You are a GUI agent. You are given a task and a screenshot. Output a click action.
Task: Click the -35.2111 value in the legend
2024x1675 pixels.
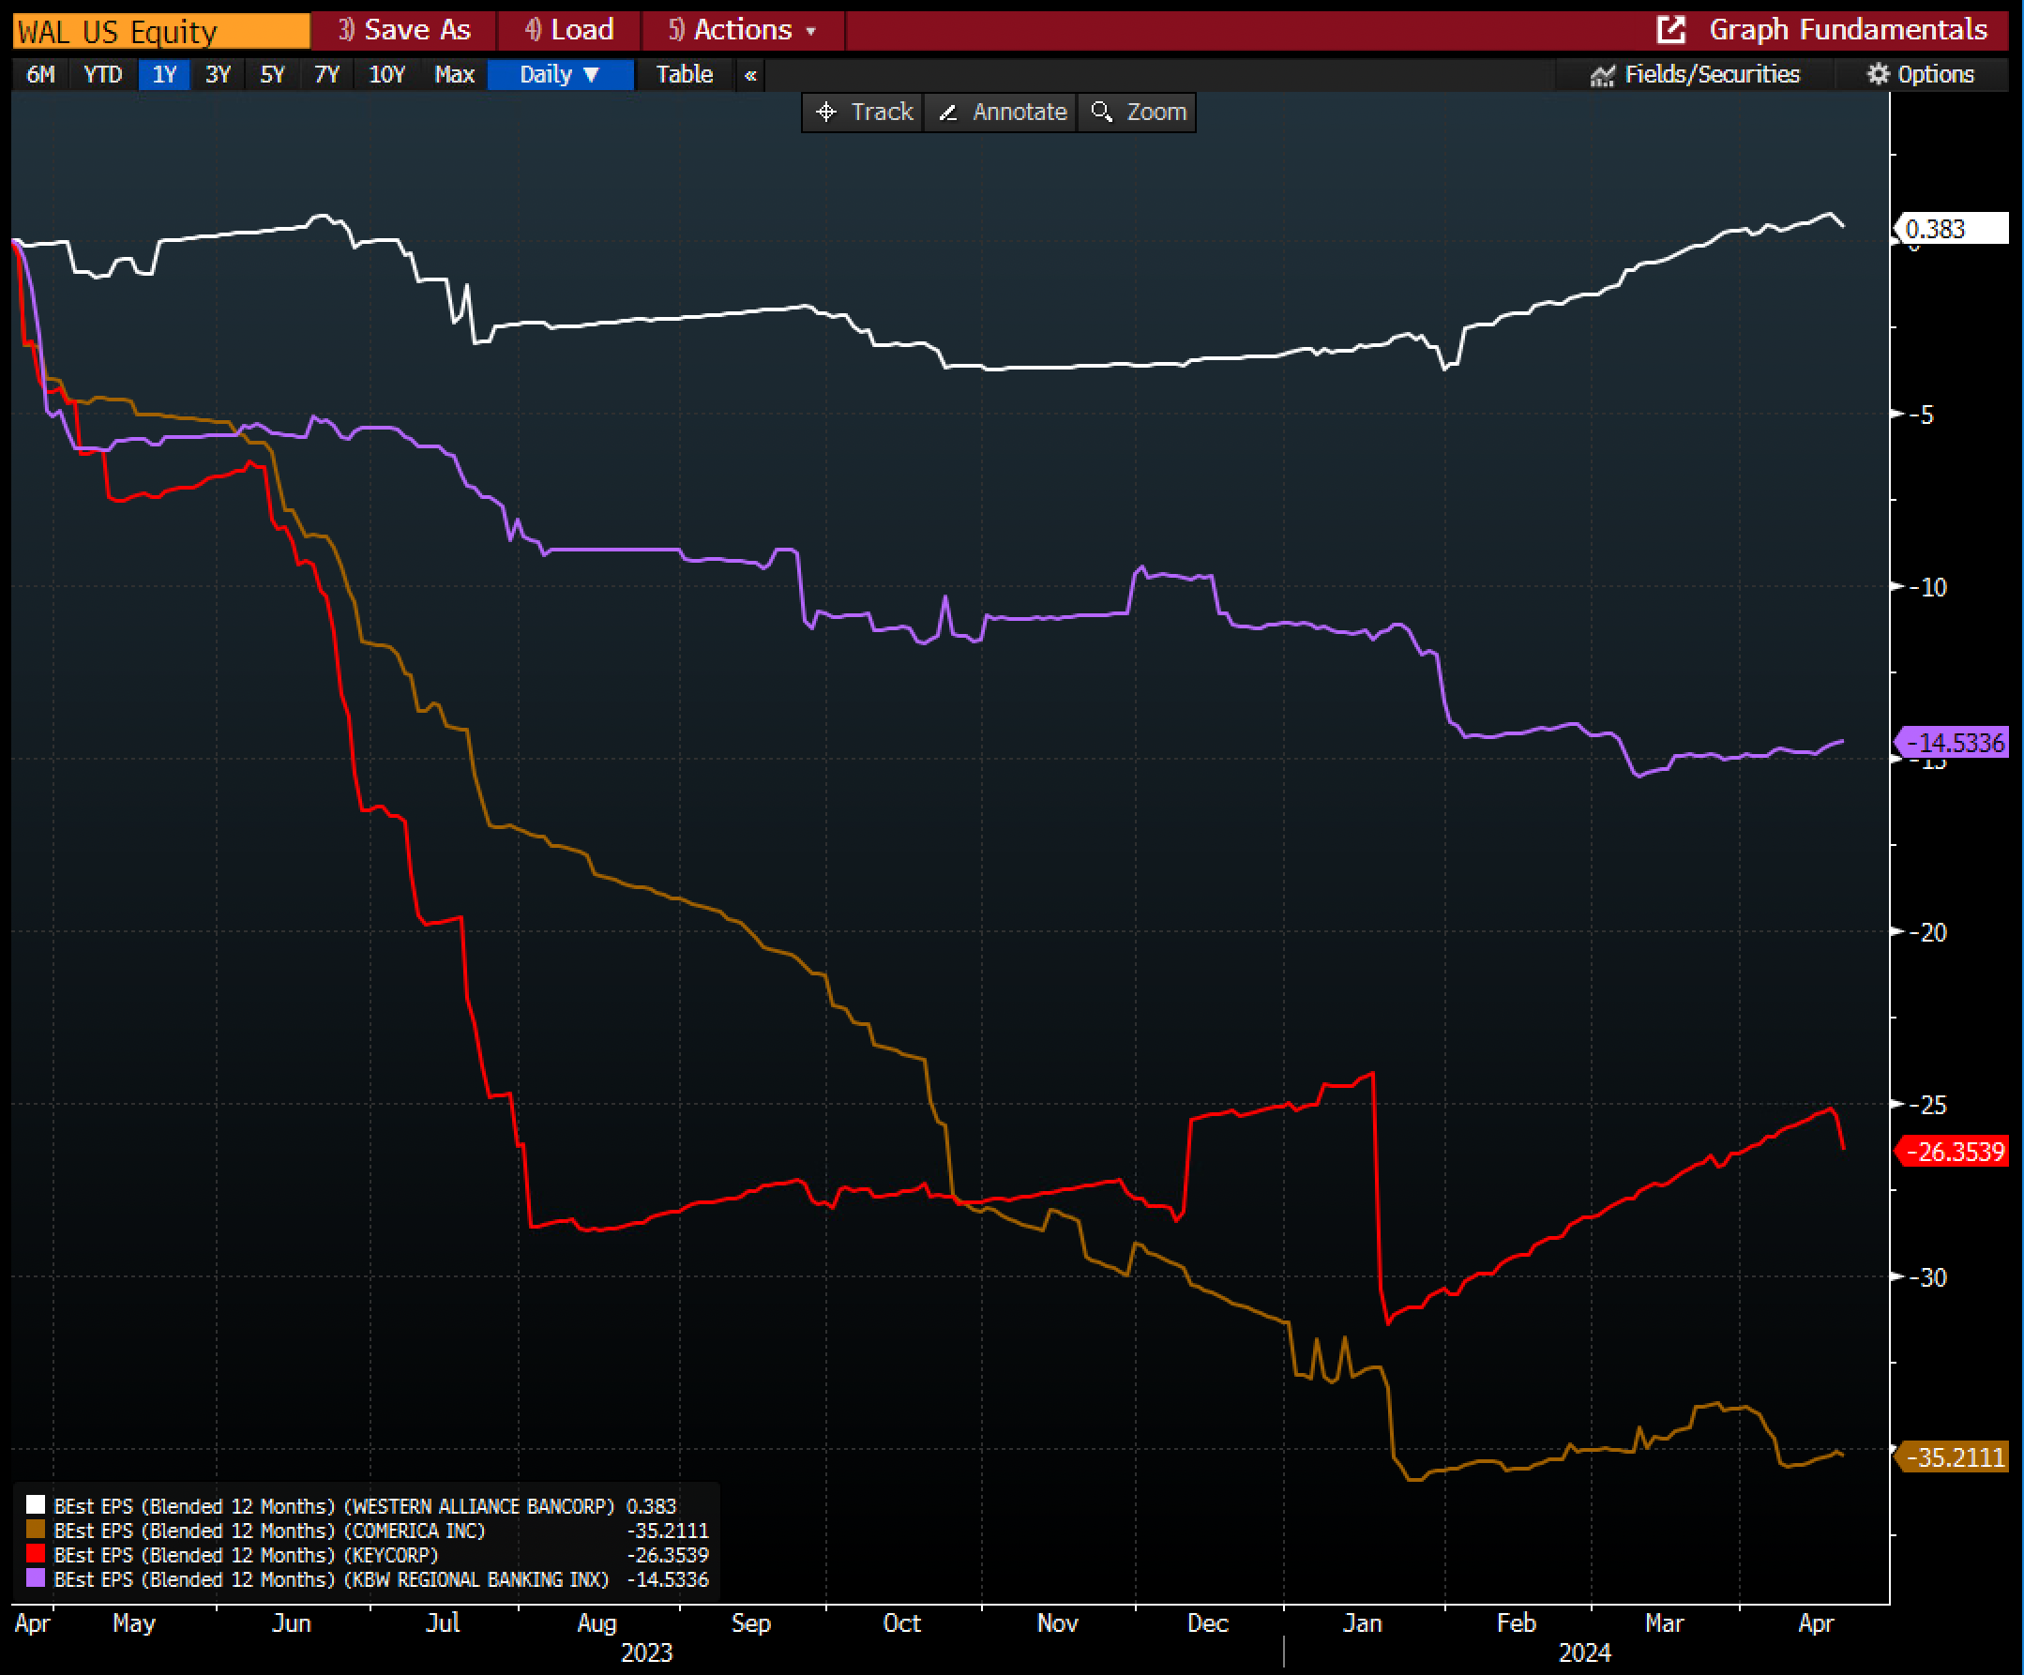[668, 1531]
